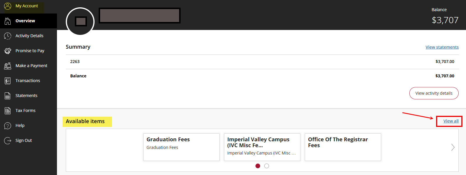466x175 pixels.
Task: Open the Graduation Fees card
Action: click(x=181, y=147)
